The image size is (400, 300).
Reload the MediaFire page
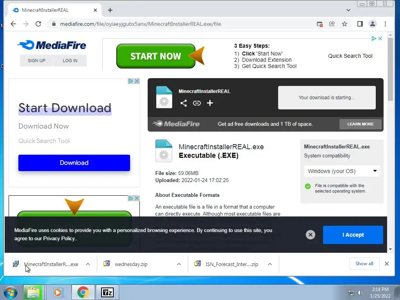click(38, 24)
